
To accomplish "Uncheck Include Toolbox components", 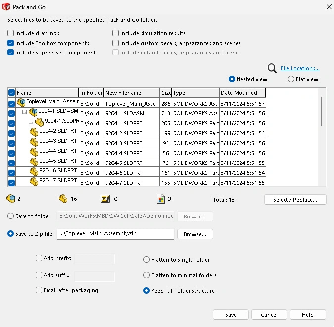I will [11, 43].
